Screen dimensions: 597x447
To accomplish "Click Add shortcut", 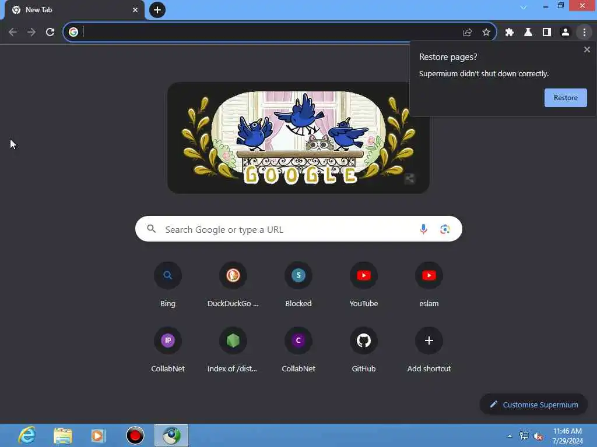I will pyautogui.click(x=429, y=349).
